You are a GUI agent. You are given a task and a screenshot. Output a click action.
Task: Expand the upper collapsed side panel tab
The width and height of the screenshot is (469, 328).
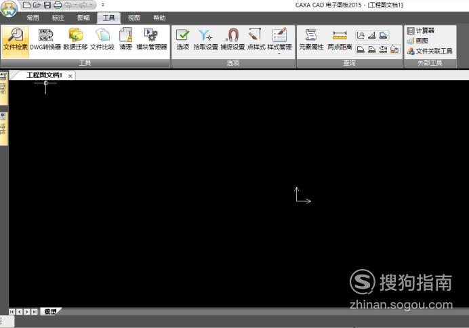(3, 87)
